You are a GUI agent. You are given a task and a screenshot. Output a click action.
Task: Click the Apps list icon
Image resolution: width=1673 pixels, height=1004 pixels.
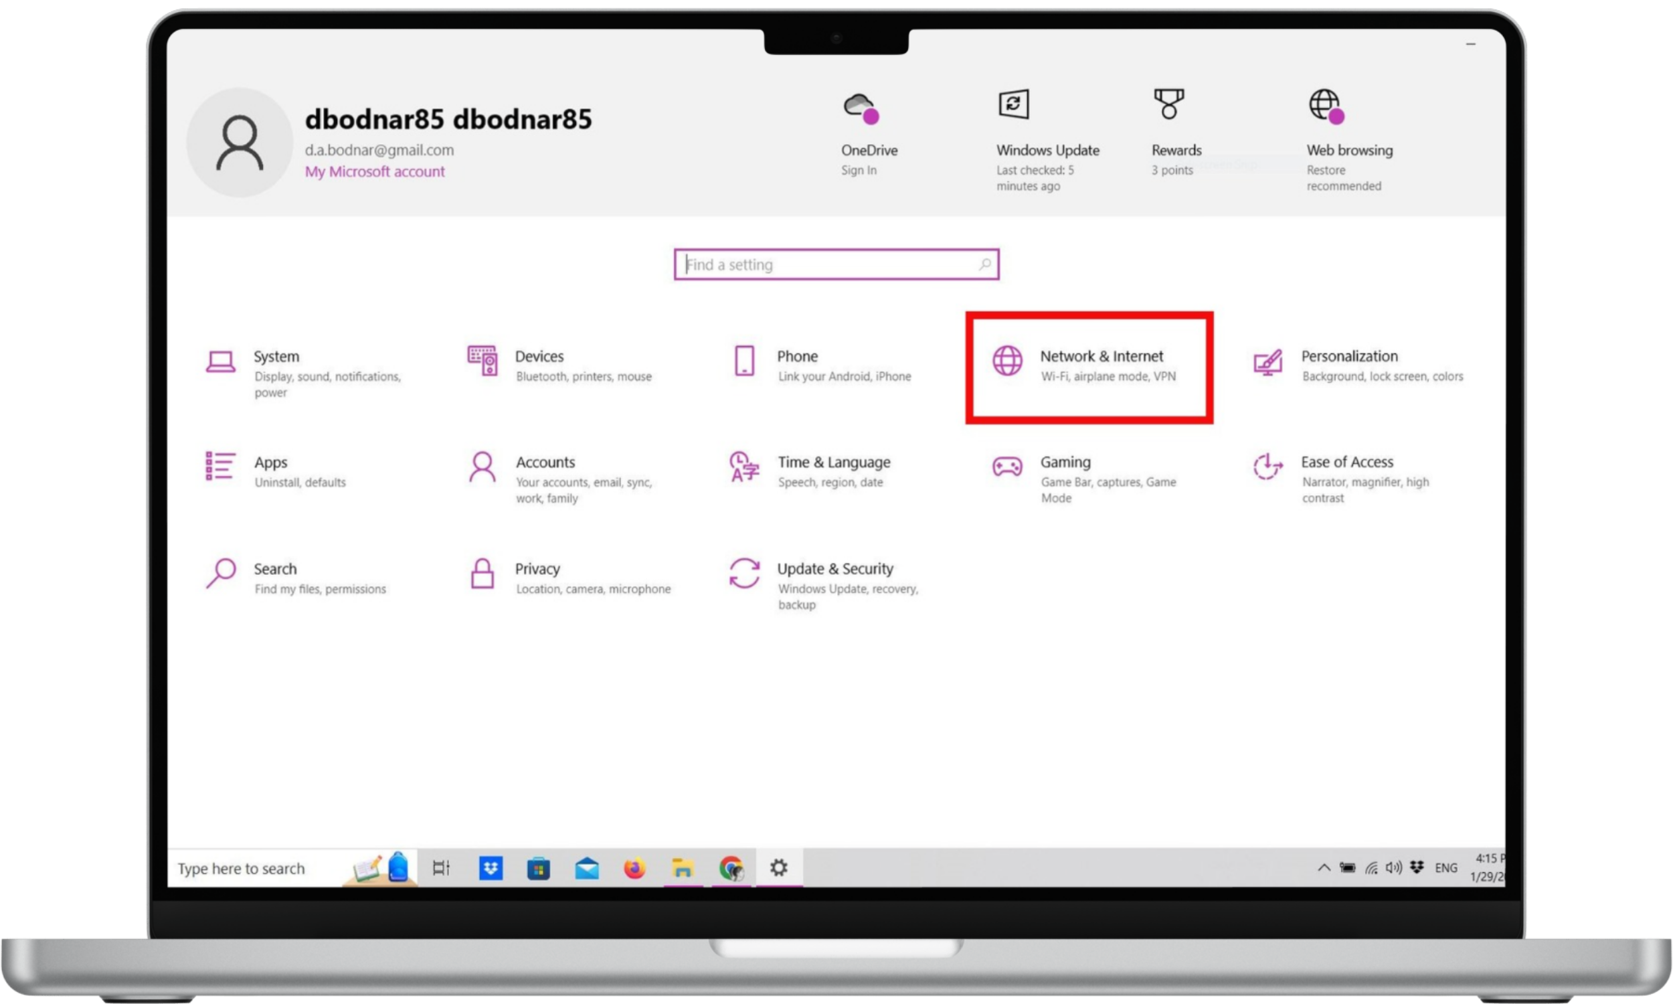point(220,467)
